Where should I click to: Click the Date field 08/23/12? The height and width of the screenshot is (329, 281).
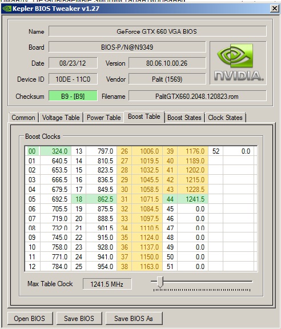tap(73, 63)
